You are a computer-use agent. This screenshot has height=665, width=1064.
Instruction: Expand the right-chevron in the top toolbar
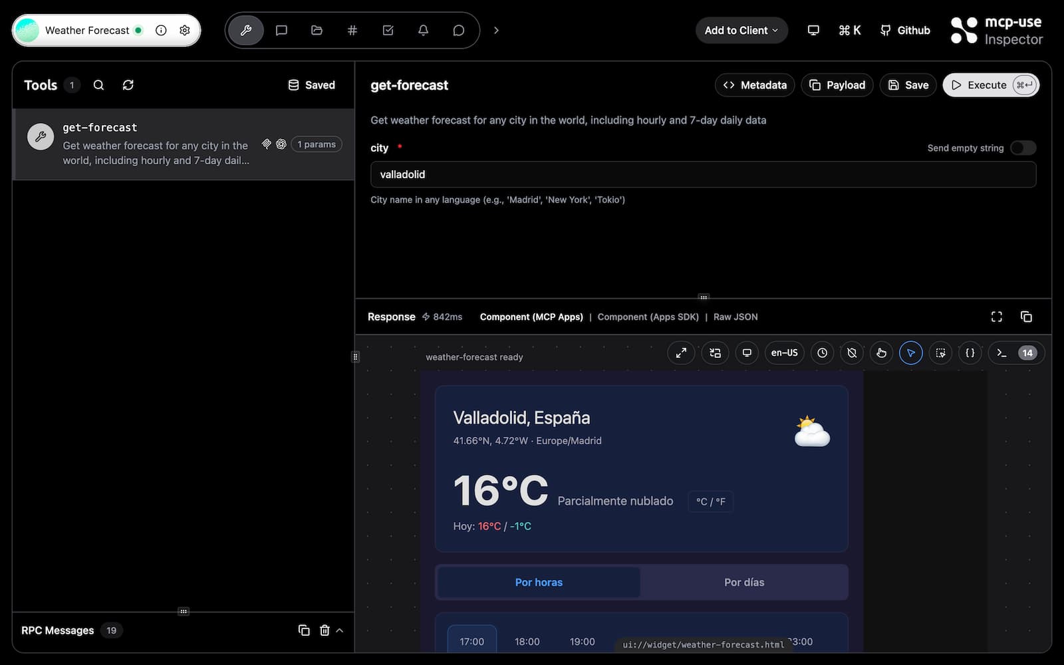[495, 30]
